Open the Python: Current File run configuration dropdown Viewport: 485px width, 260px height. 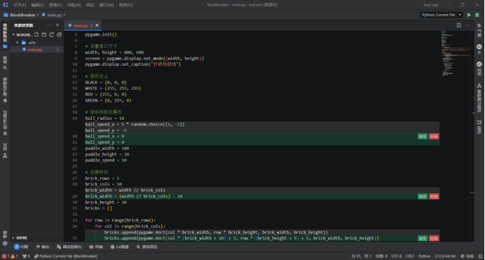(441, 15)
